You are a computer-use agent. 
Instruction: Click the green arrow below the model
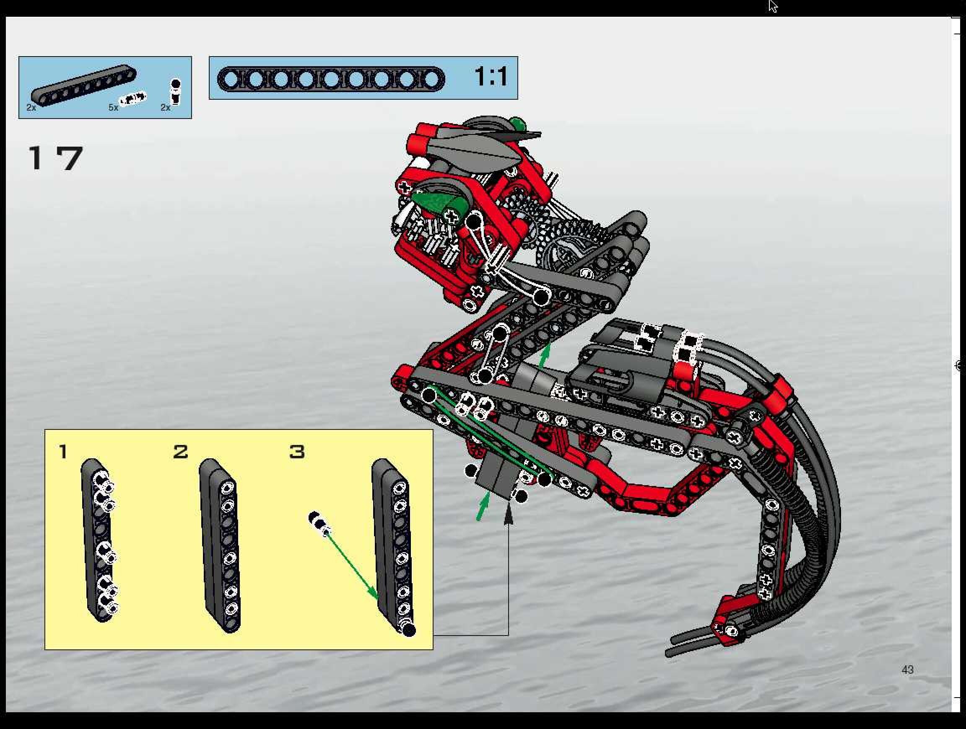tap(483, 506)
